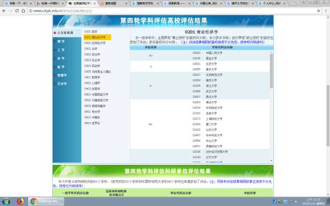
Task: Select the 10003 清华大学 row
Action: pyautogui.click(x=205, y=102)
